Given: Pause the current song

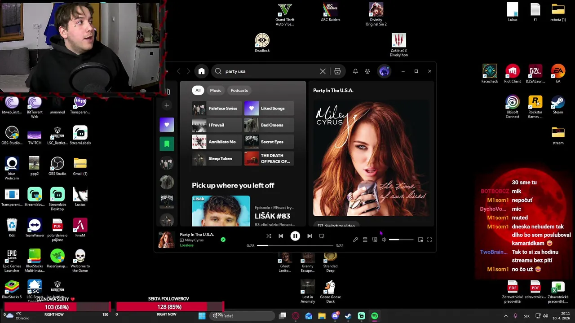Looking at the screenshot, I should pyautogui.click(x=295, y=236).
